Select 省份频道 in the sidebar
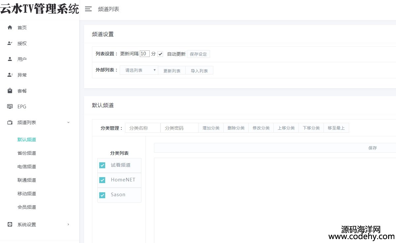This screenshot has height=243, width=396. [x=27, y=153]
